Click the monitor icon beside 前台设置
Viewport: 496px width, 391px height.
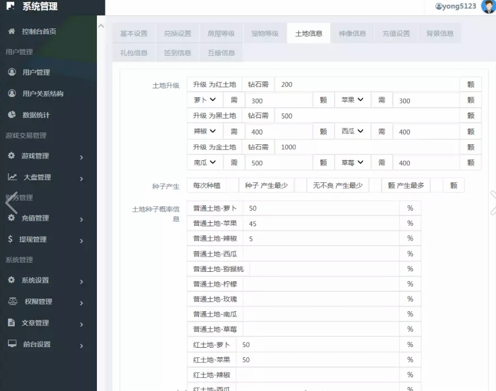pyautogui.click(x=12, y=344)
